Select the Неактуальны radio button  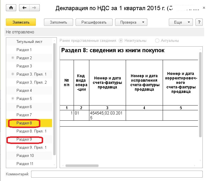tap(121, 41)
